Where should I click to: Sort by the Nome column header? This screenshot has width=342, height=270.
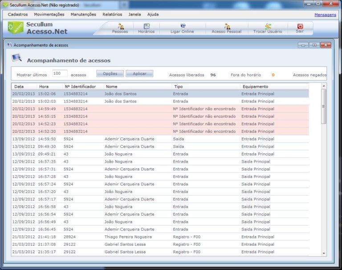tap(138, 86)
